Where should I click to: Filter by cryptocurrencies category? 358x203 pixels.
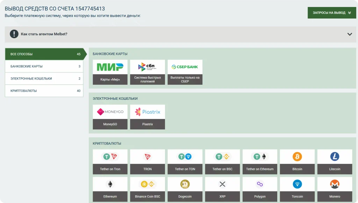tap(44, 91)
